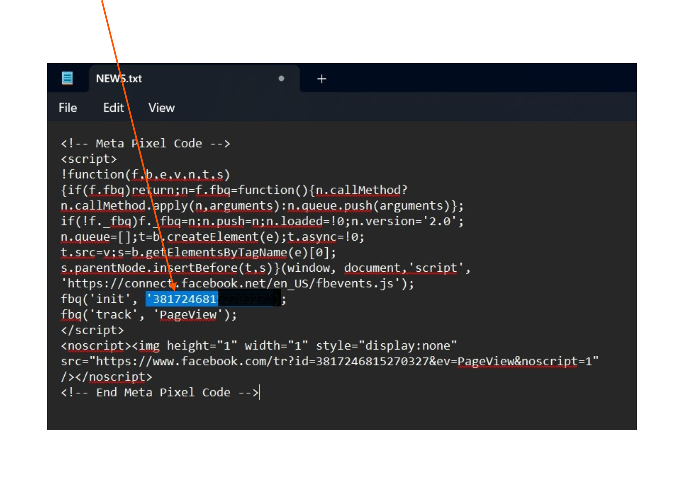Open a new tab with plus icon
The height and width of the screenshot is (488, 684).
tap(321, 79)
